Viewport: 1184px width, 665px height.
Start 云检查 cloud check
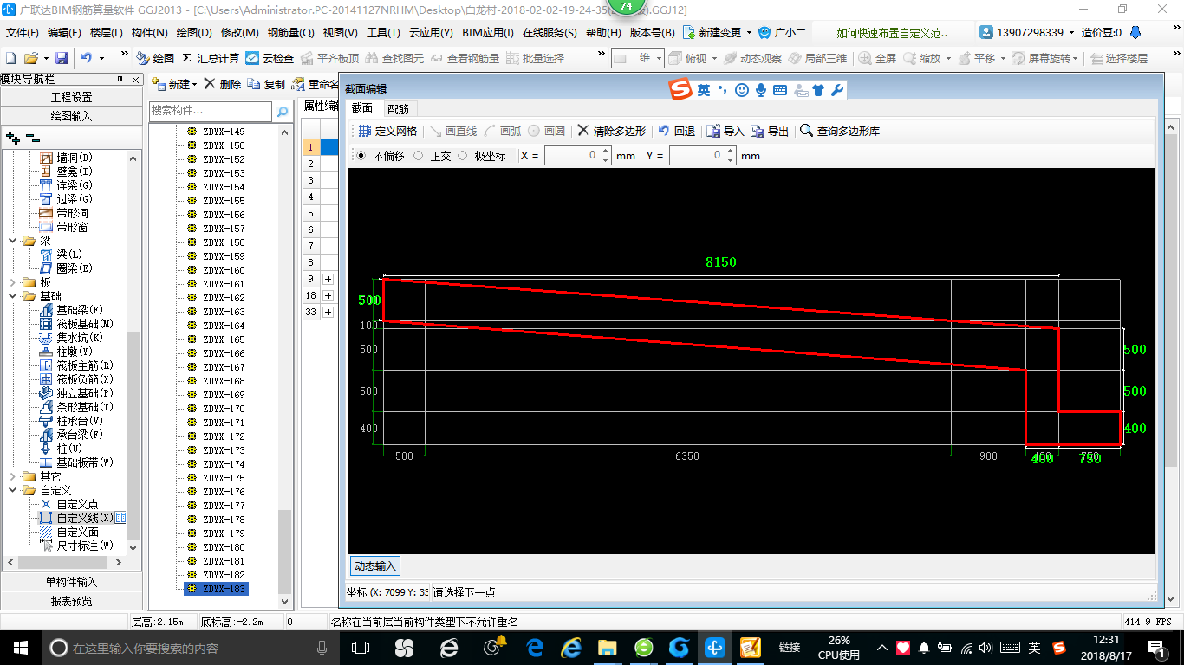(270, 58)
